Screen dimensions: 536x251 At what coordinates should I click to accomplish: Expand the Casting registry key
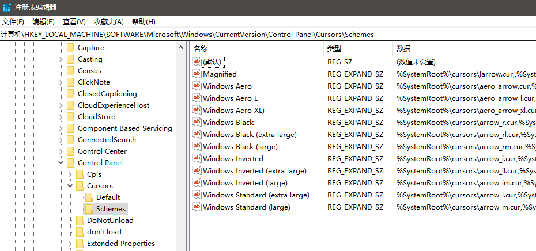pos(61,59)
